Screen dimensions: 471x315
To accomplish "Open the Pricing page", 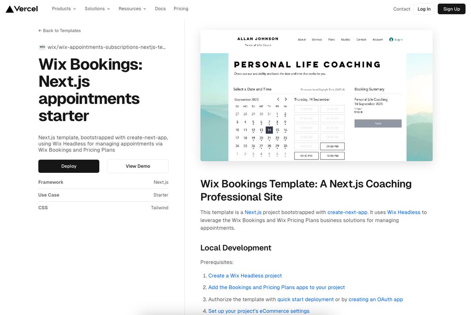I will [181, 9].
